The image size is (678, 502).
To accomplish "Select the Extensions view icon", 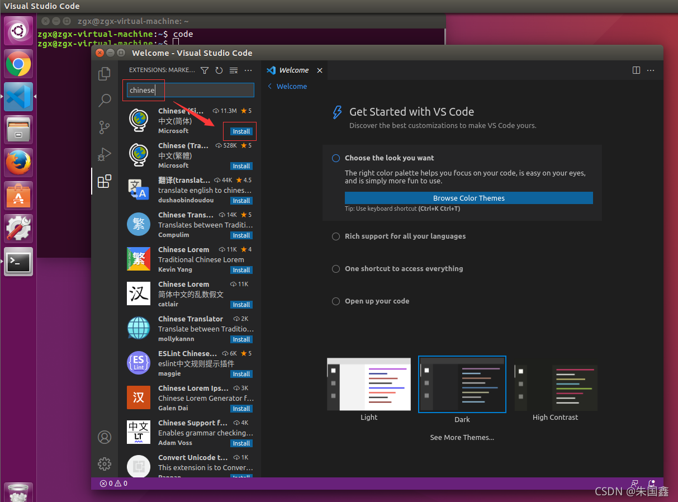I will [x=105, y=181].
